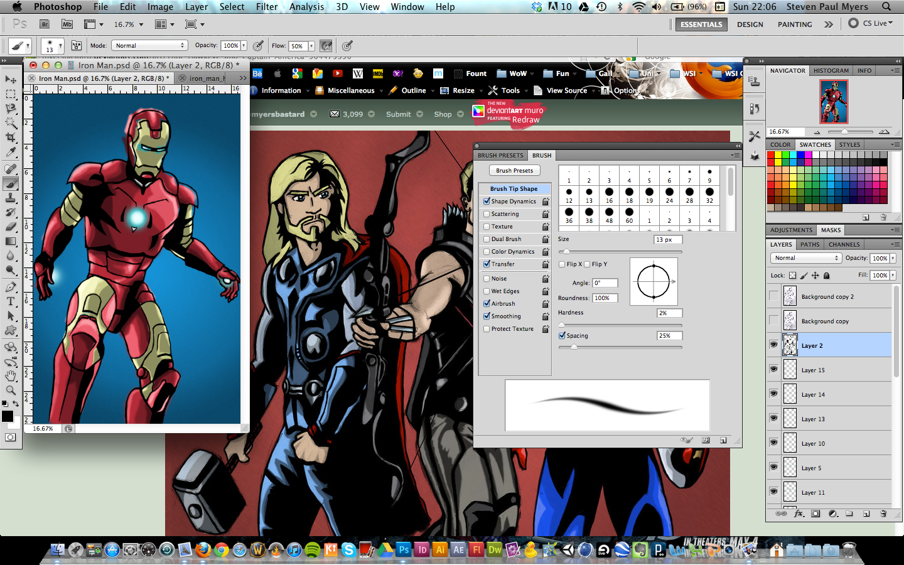Select the Lasso tool
904x565 pixels.
coord(11,109)
